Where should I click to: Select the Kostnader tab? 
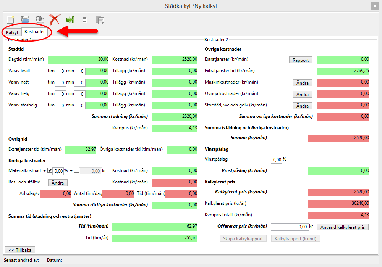[x=34, y=32]
